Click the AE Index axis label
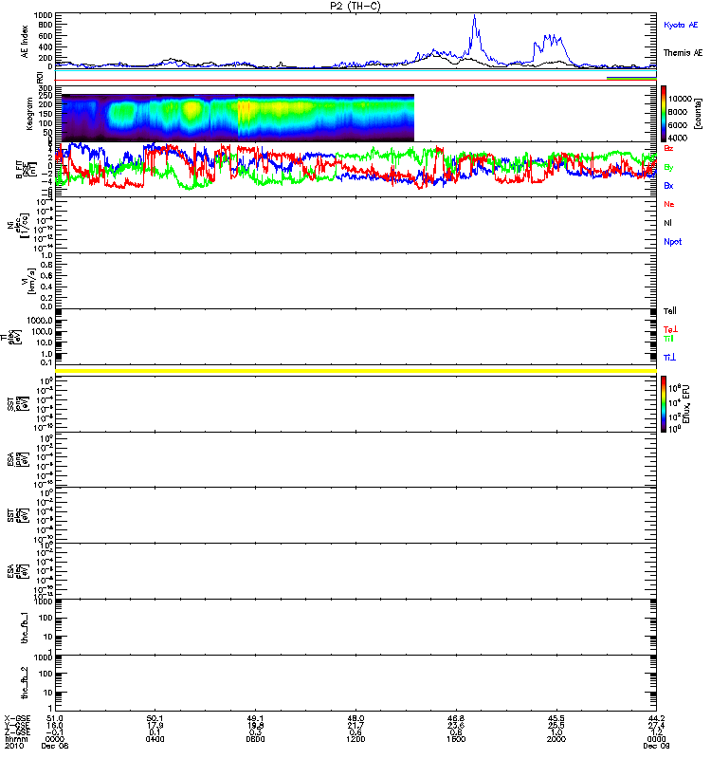 [x=25, y=42]
